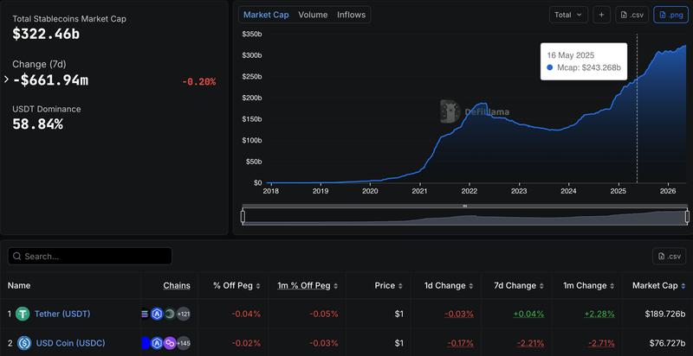This screenshot has width=693, height=356.
Task: Open the Total dropdown selector
Action: pyautogui.click(x=568, y=15)
